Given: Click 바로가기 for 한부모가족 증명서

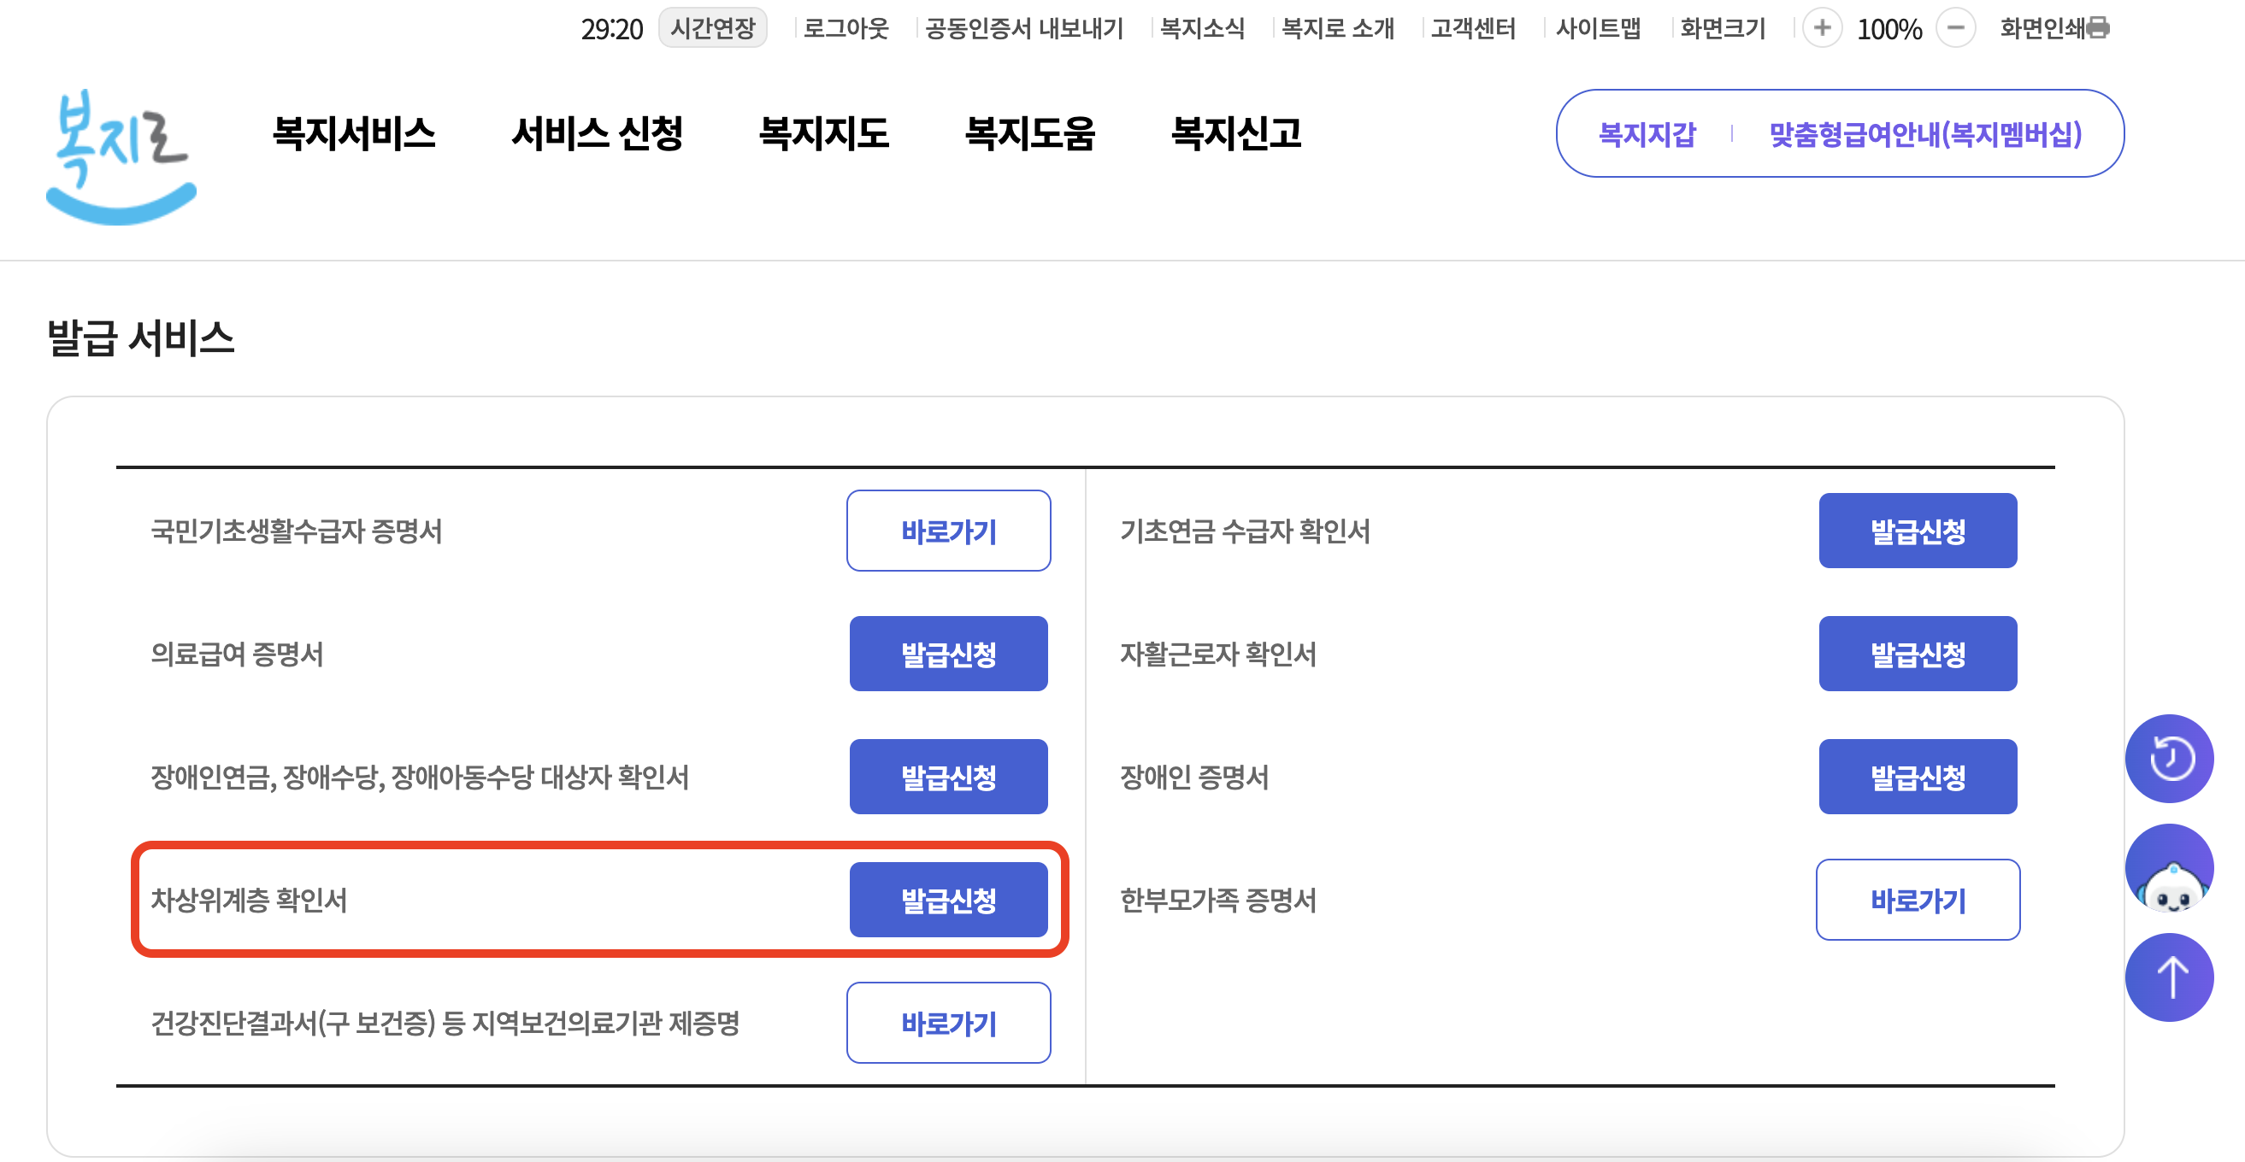Looking at the screenshot, I should click(x=1918, y=900).
